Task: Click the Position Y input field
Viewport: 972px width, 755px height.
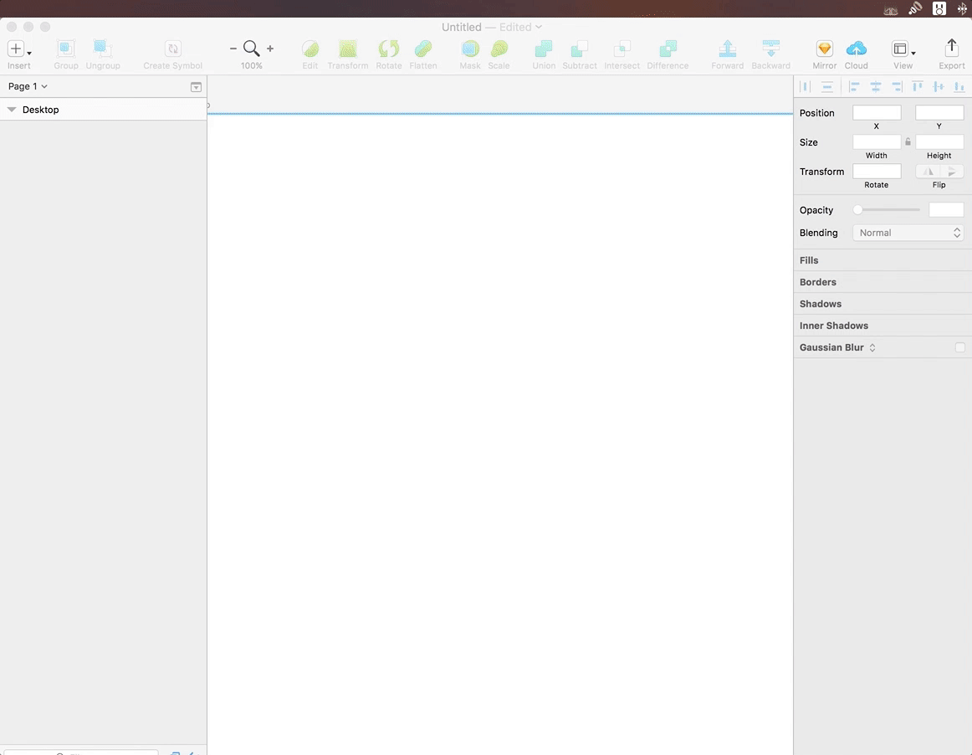Action: [x=939, y=112]
